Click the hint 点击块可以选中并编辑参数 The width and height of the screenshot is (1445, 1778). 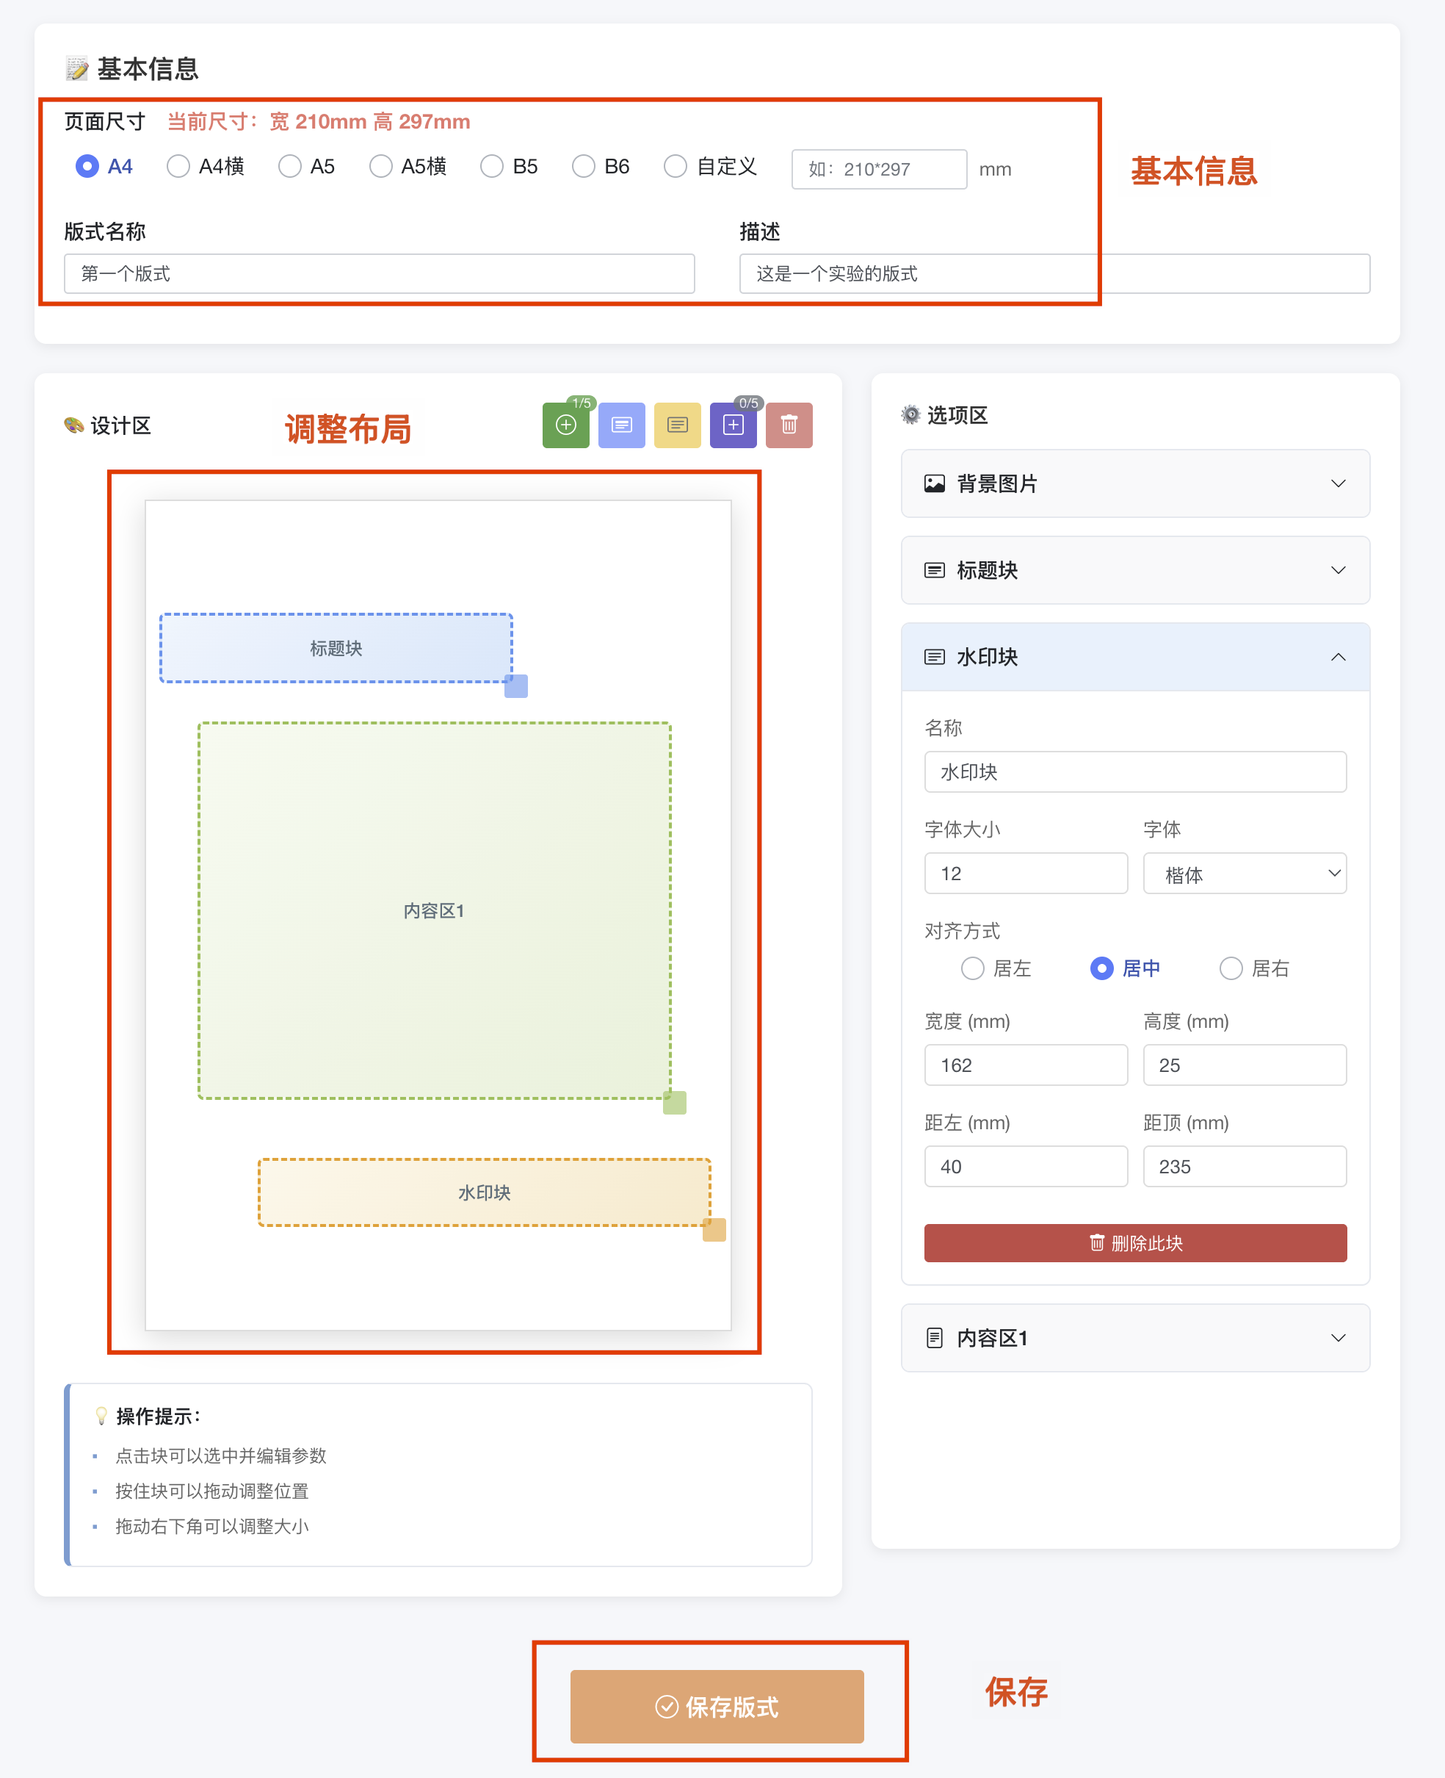pyautogui.click(x=220, y=1455)
